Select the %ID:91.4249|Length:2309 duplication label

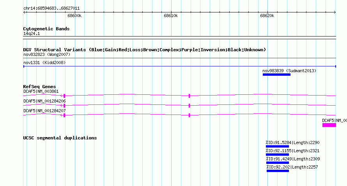pos(293,159)
